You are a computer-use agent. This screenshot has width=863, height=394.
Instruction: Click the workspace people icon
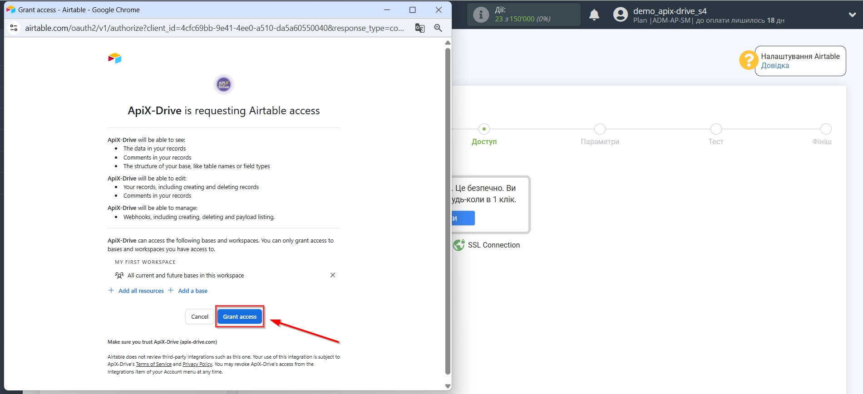pos(119,275)
